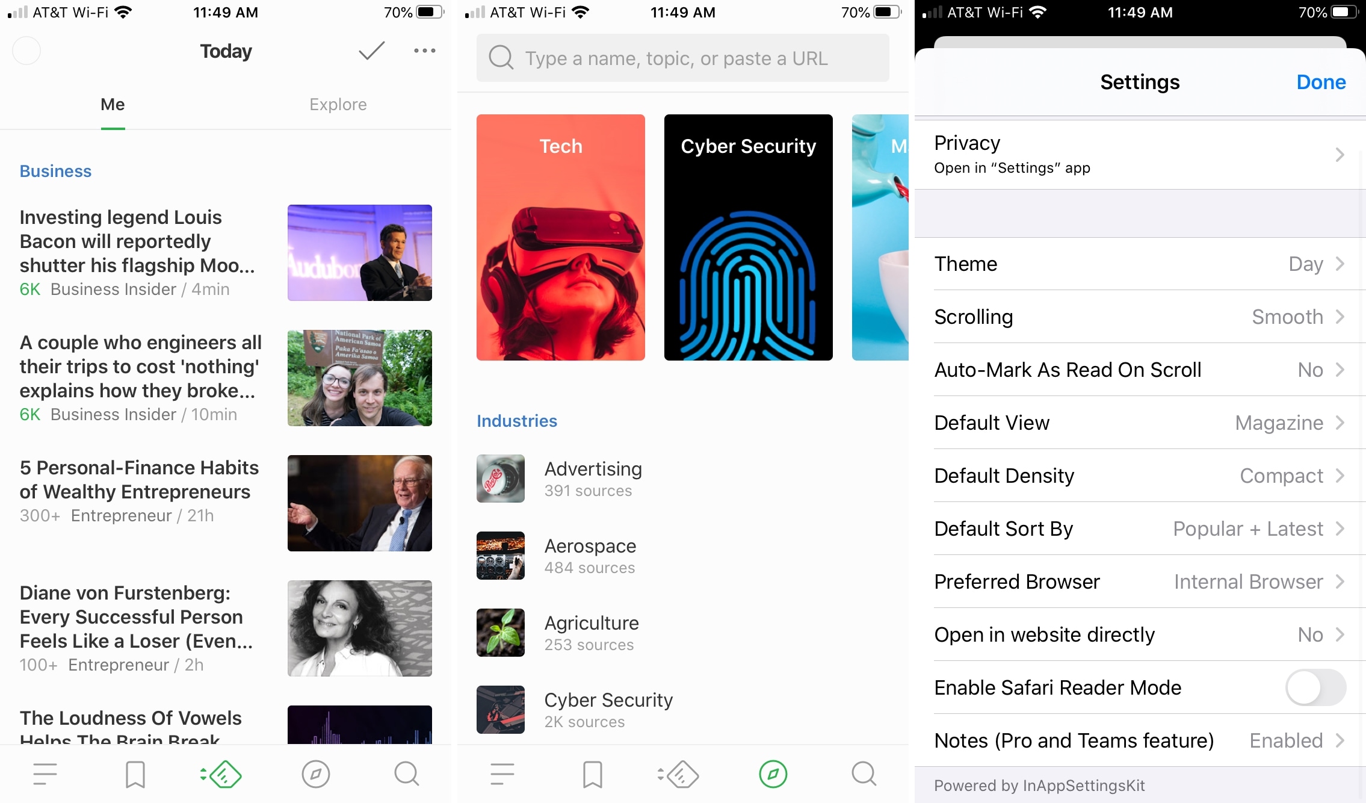Open the Aerospace industry entry

(590, 556)
